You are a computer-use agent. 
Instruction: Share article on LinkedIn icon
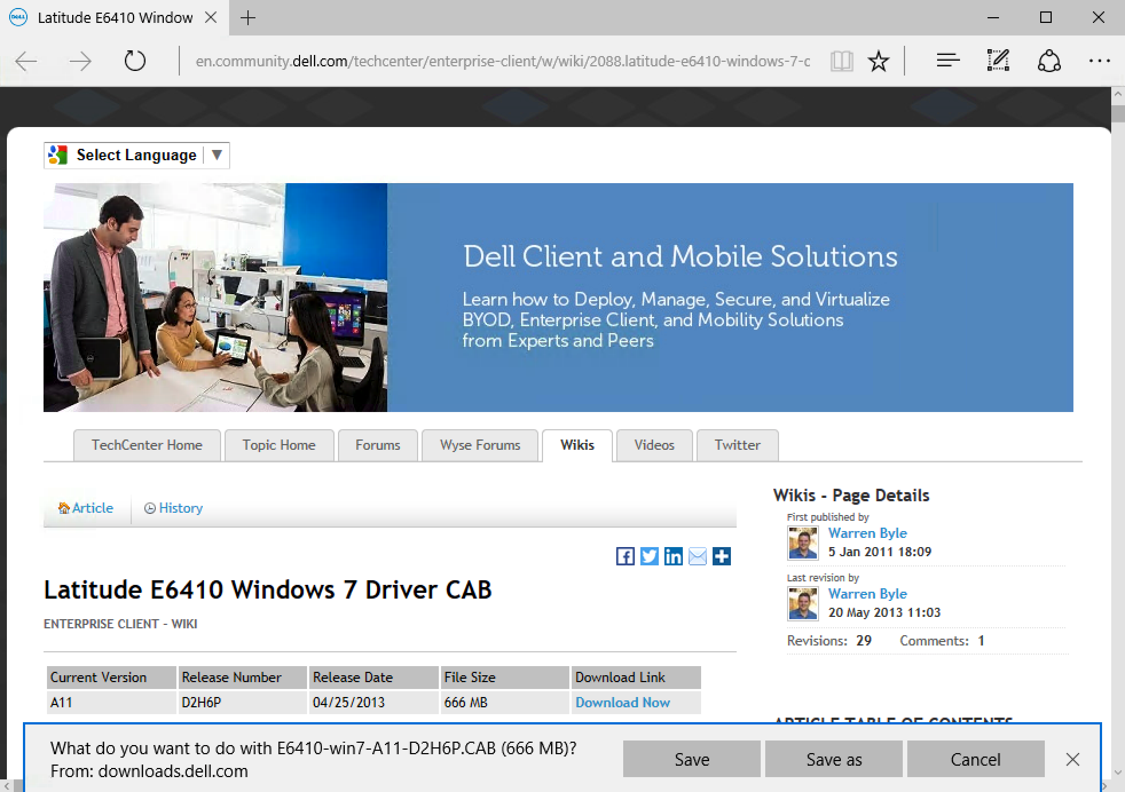point(673,556)
